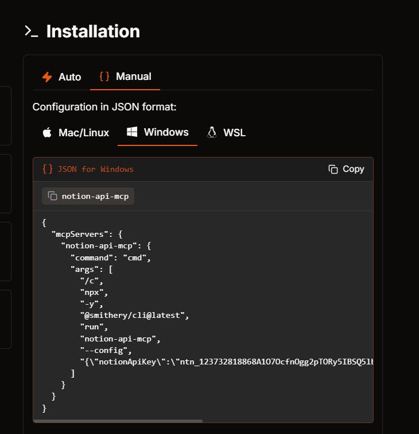
Task: Click the copy icon beside Copy label
Action: (333, 169)
